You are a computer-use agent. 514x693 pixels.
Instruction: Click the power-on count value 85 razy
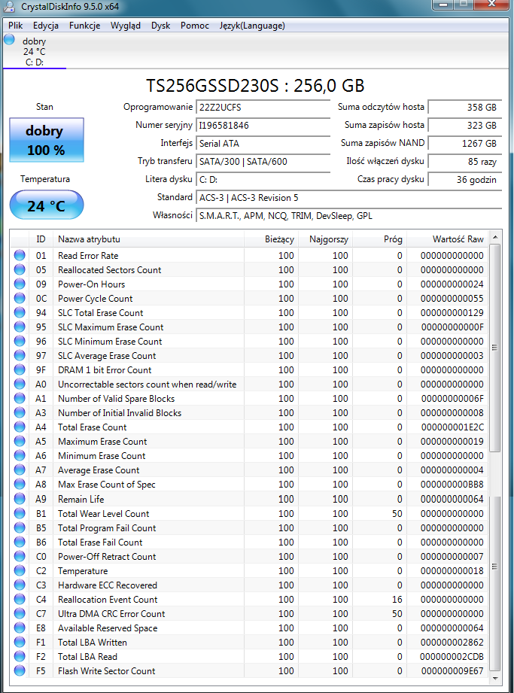click(x=465, y=162)
